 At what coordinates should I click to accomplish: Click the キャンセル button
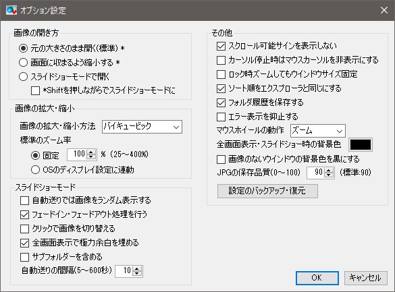point(365,278)
